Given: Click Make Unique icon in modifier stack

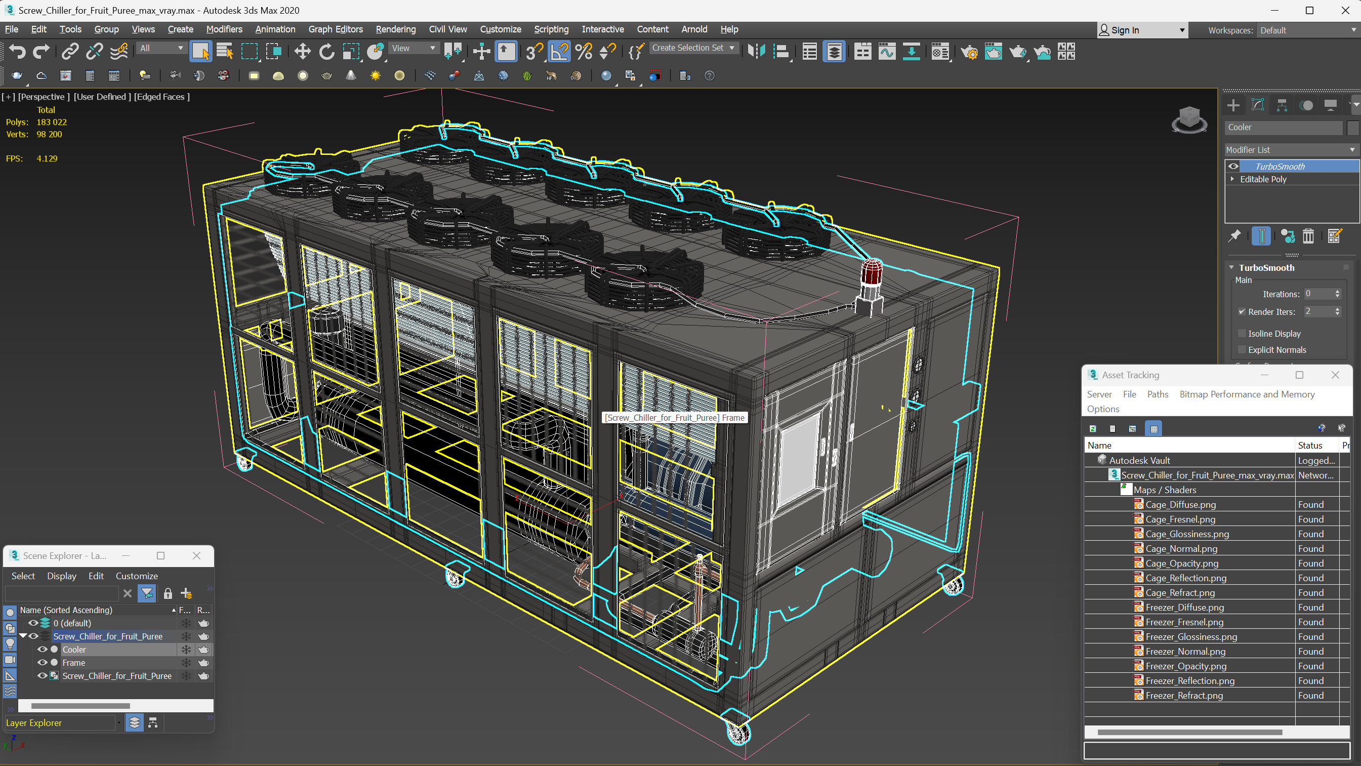Looking at the screenshot, I should point(1288,236).
